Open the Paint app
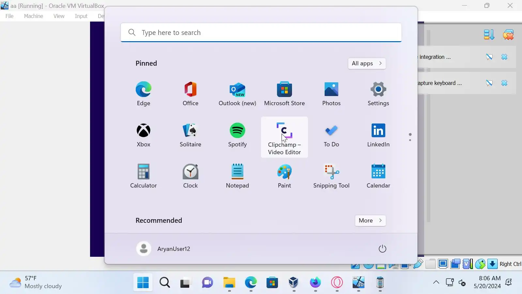The height and width of the screenshot is (294, 522). [284, 176]
